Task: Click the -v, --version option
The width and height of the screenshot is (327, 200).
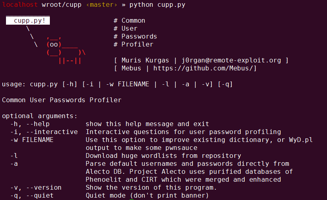Action: pos(36,188)
